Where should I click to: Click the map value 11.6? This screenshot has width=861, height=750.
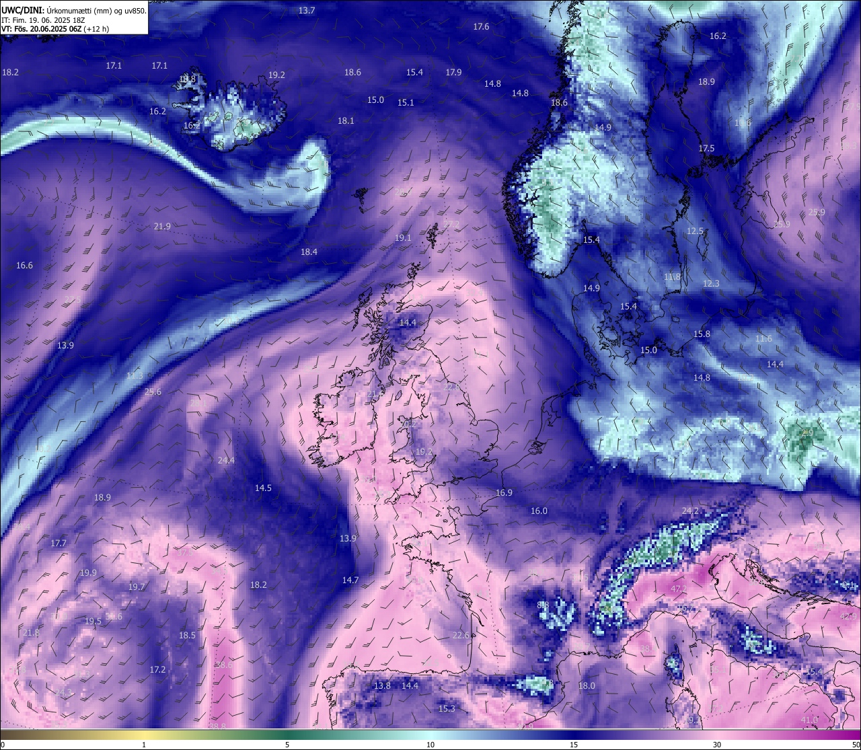(763, 339)
